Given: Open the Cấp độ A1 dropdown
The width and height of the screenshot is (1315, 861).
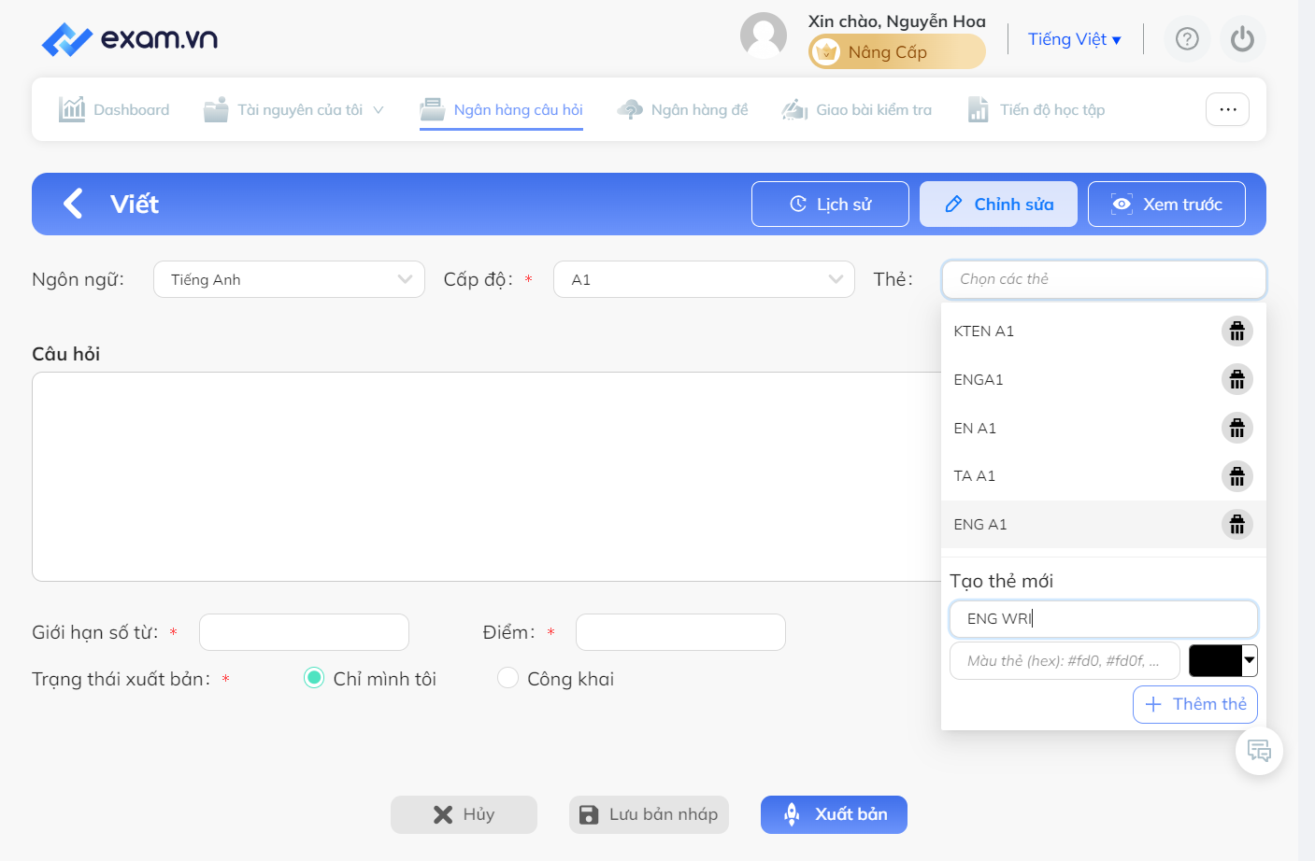Looking at the screenshot, I should [x=704, y=279].
